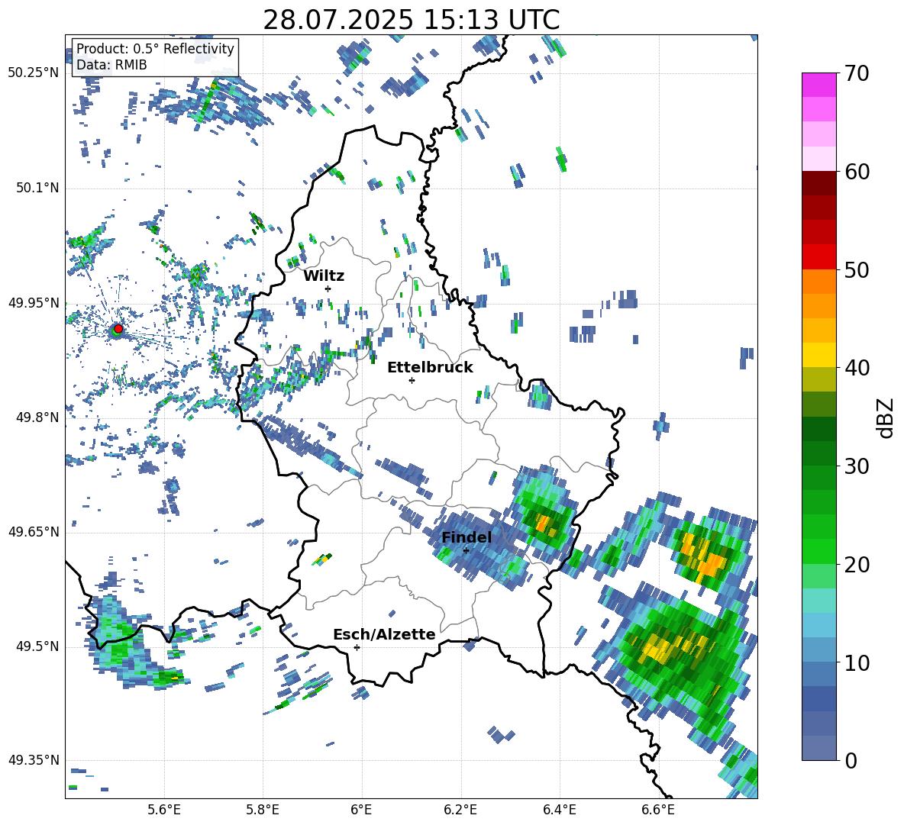The height and width of the screenshot is (825, 904).
Task: Click the 6.4°E longitude label
Action: 559,810
